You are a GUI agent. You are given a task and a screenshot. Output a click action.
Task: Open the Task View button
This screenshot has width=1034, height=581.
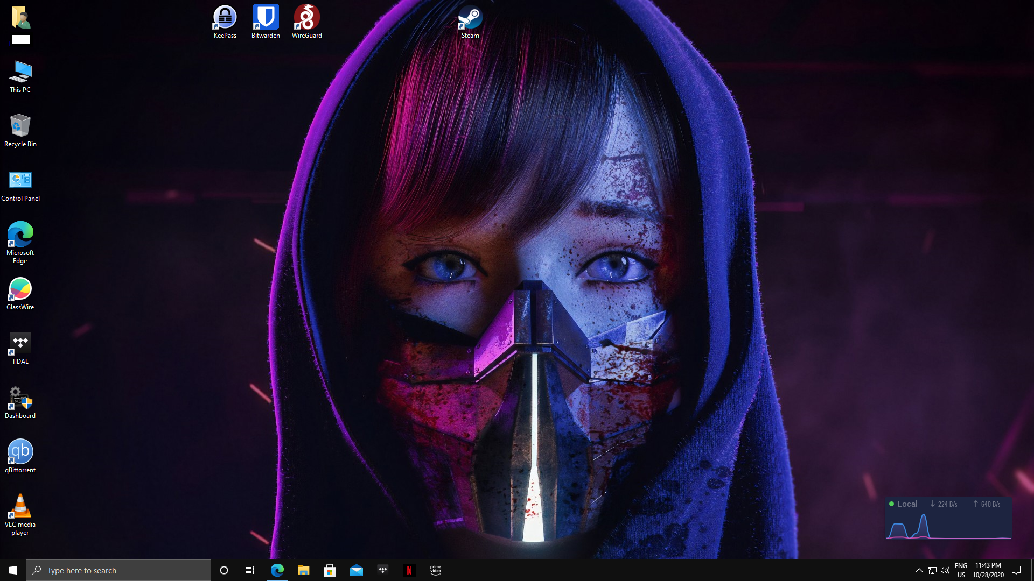pyautogui.click(x=250, y=570)
